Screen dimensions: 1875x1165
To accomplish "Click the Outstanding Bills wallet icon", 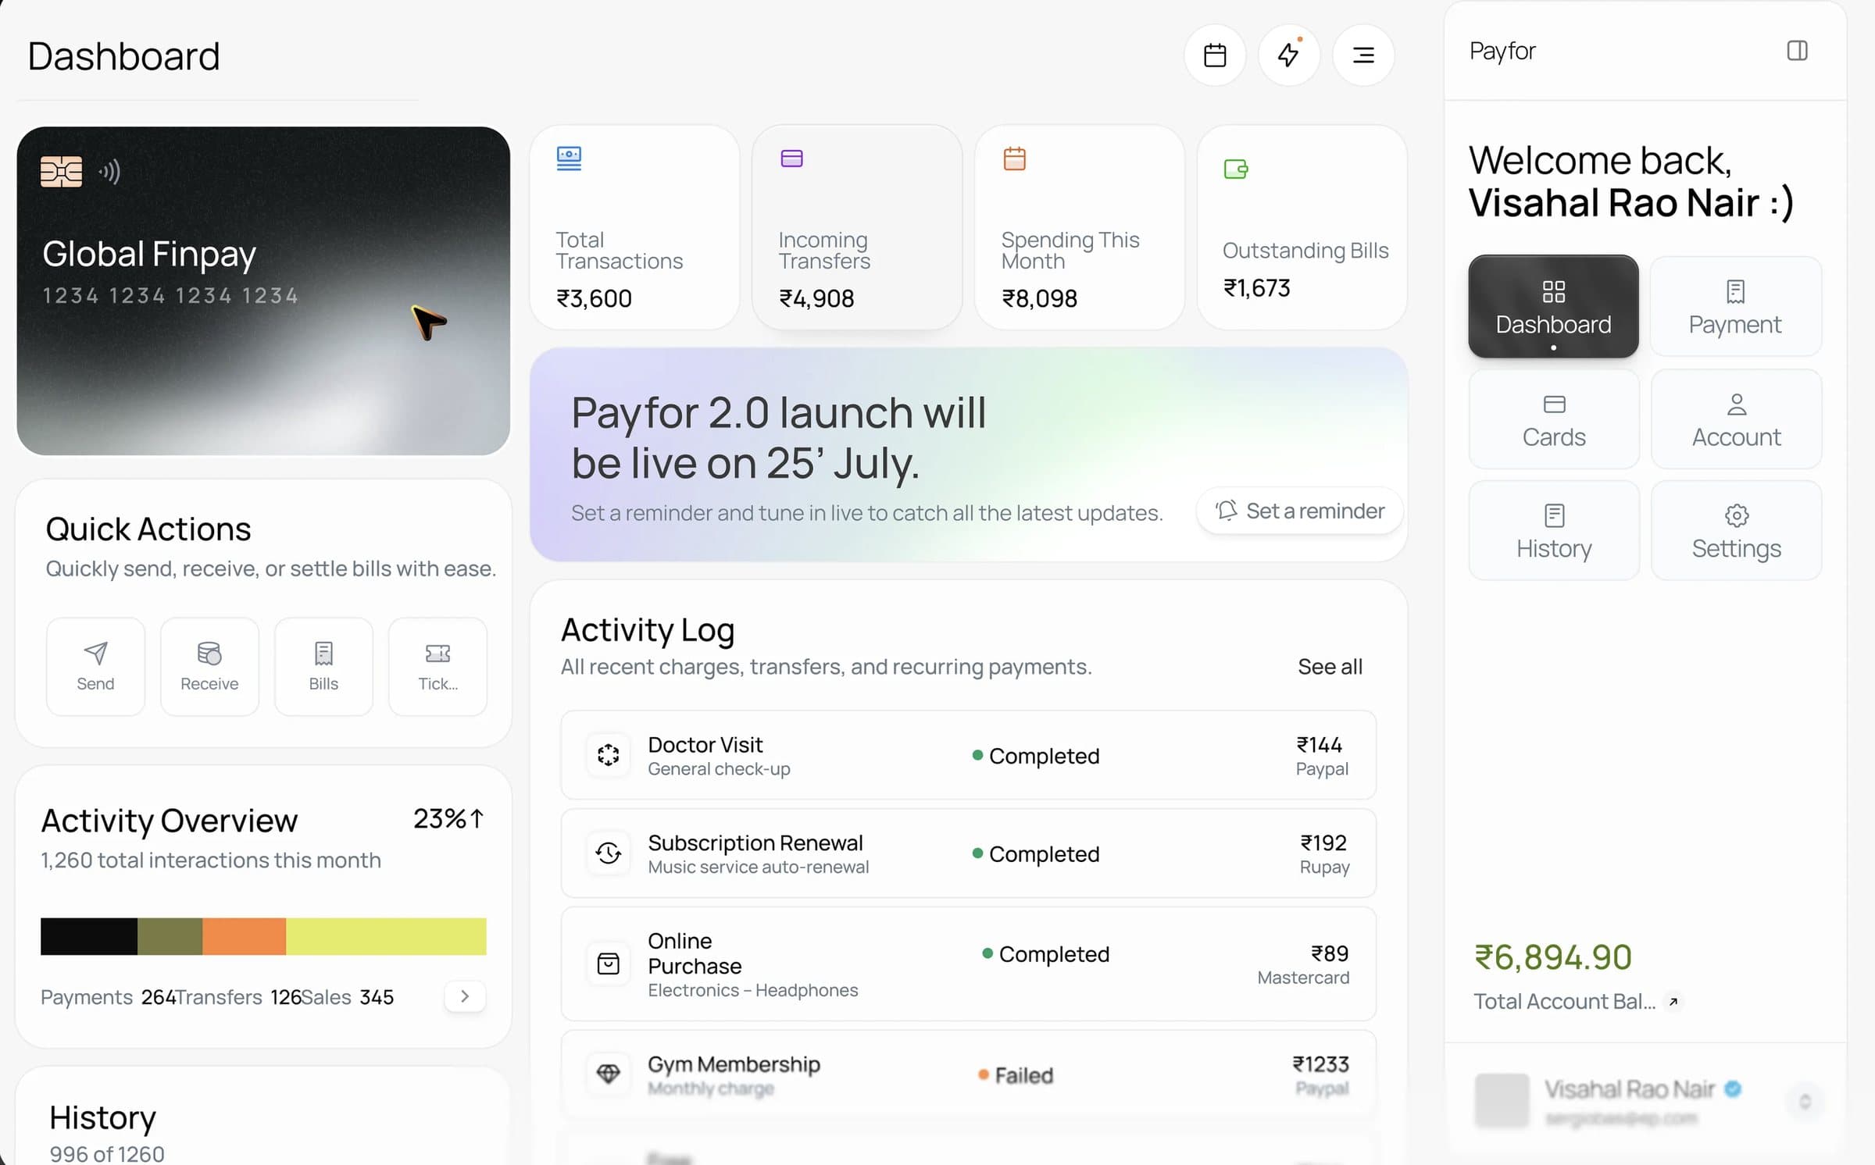I will click(x=1236, y=169).
